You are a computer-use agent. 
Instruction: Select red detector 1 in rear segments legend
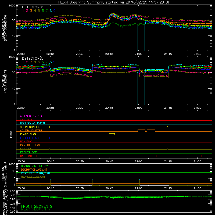pos(23,62)
